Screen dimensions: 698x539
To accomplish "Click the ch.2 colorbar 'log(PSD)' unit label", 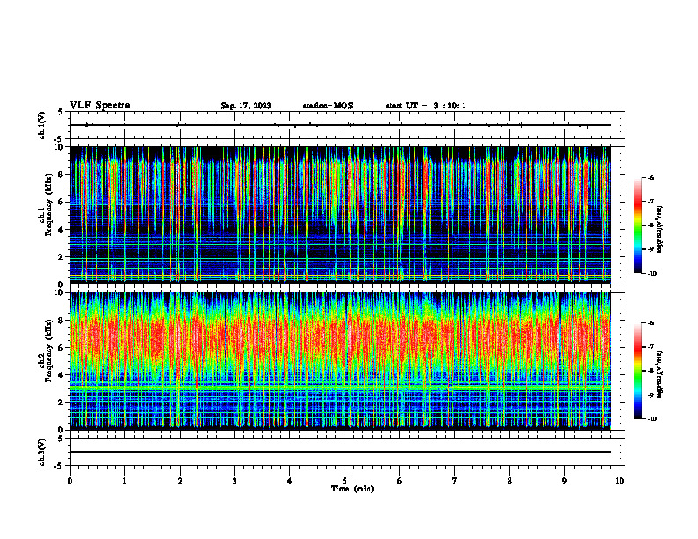I will [661, 375].
